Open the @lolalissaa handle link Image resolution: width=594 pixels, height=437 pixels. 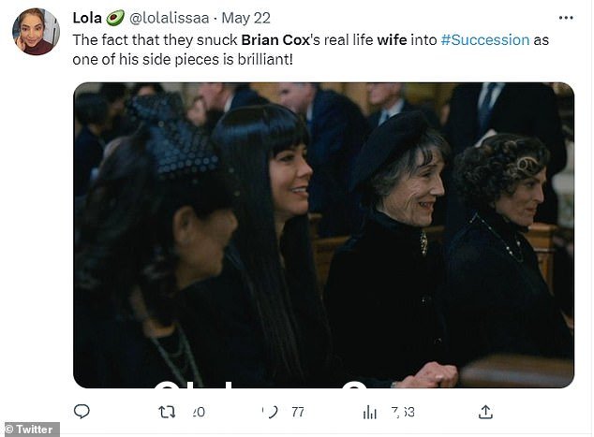coord(169,18)
